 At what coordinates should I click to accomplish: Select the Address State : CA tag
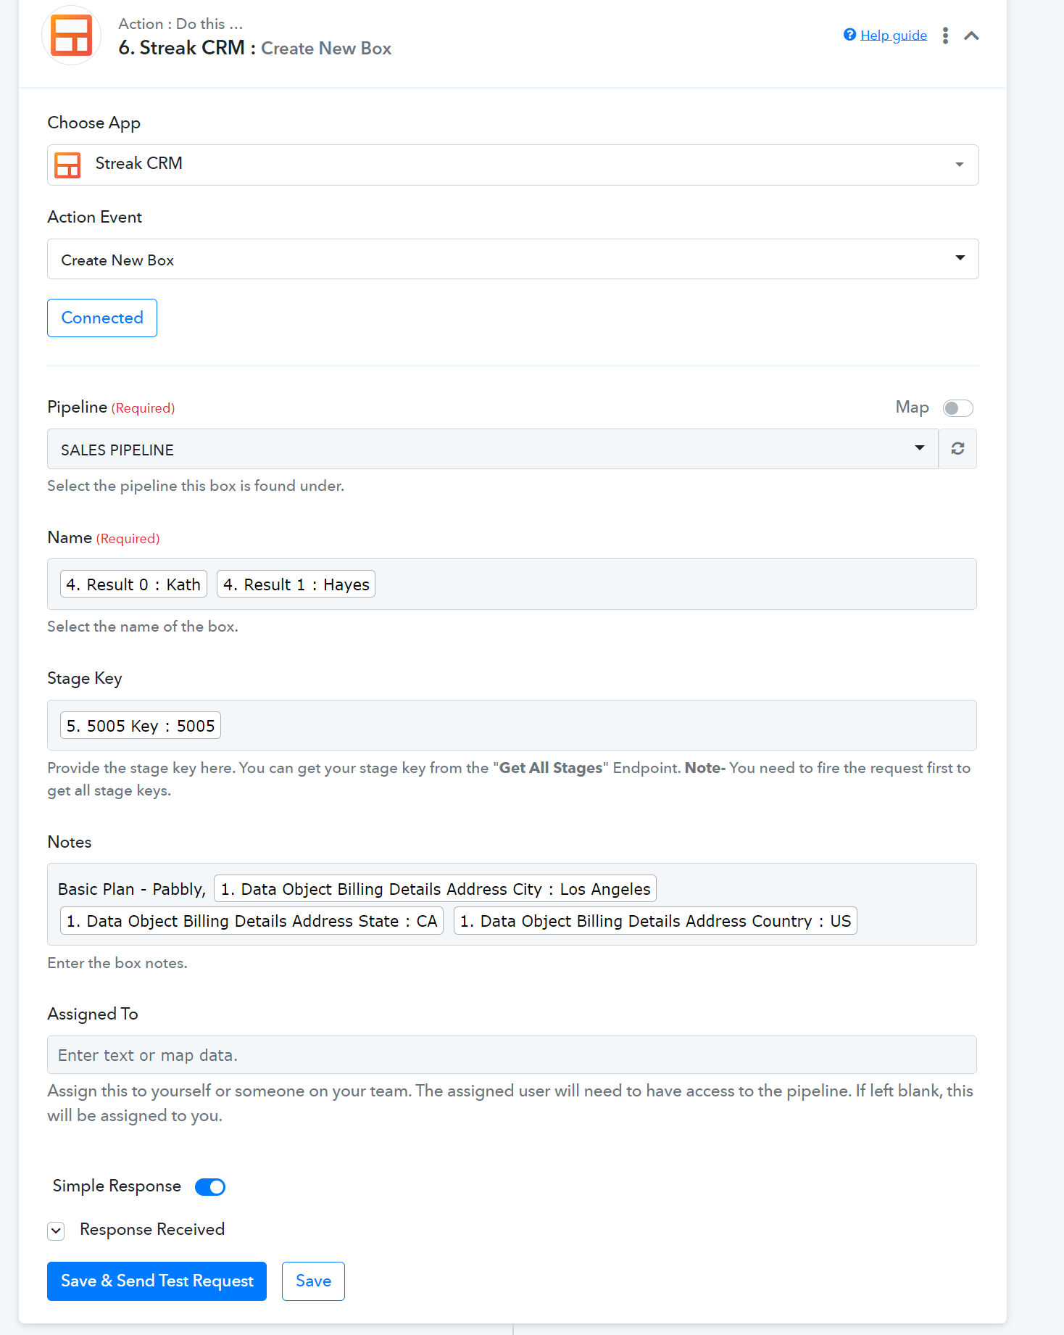pos(252,921)
